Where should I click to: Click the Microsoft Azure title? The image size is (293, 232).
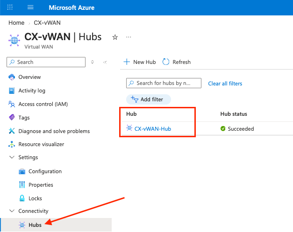point(71,7)
